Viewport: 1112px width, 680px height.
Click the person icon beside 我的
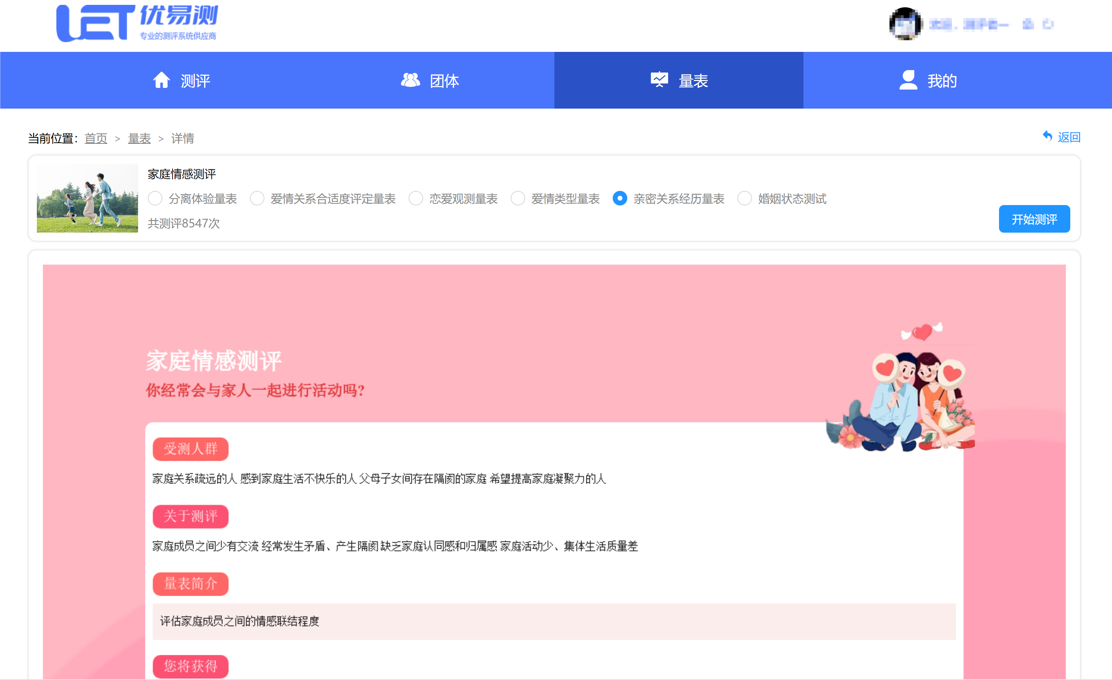coord(908,80)
